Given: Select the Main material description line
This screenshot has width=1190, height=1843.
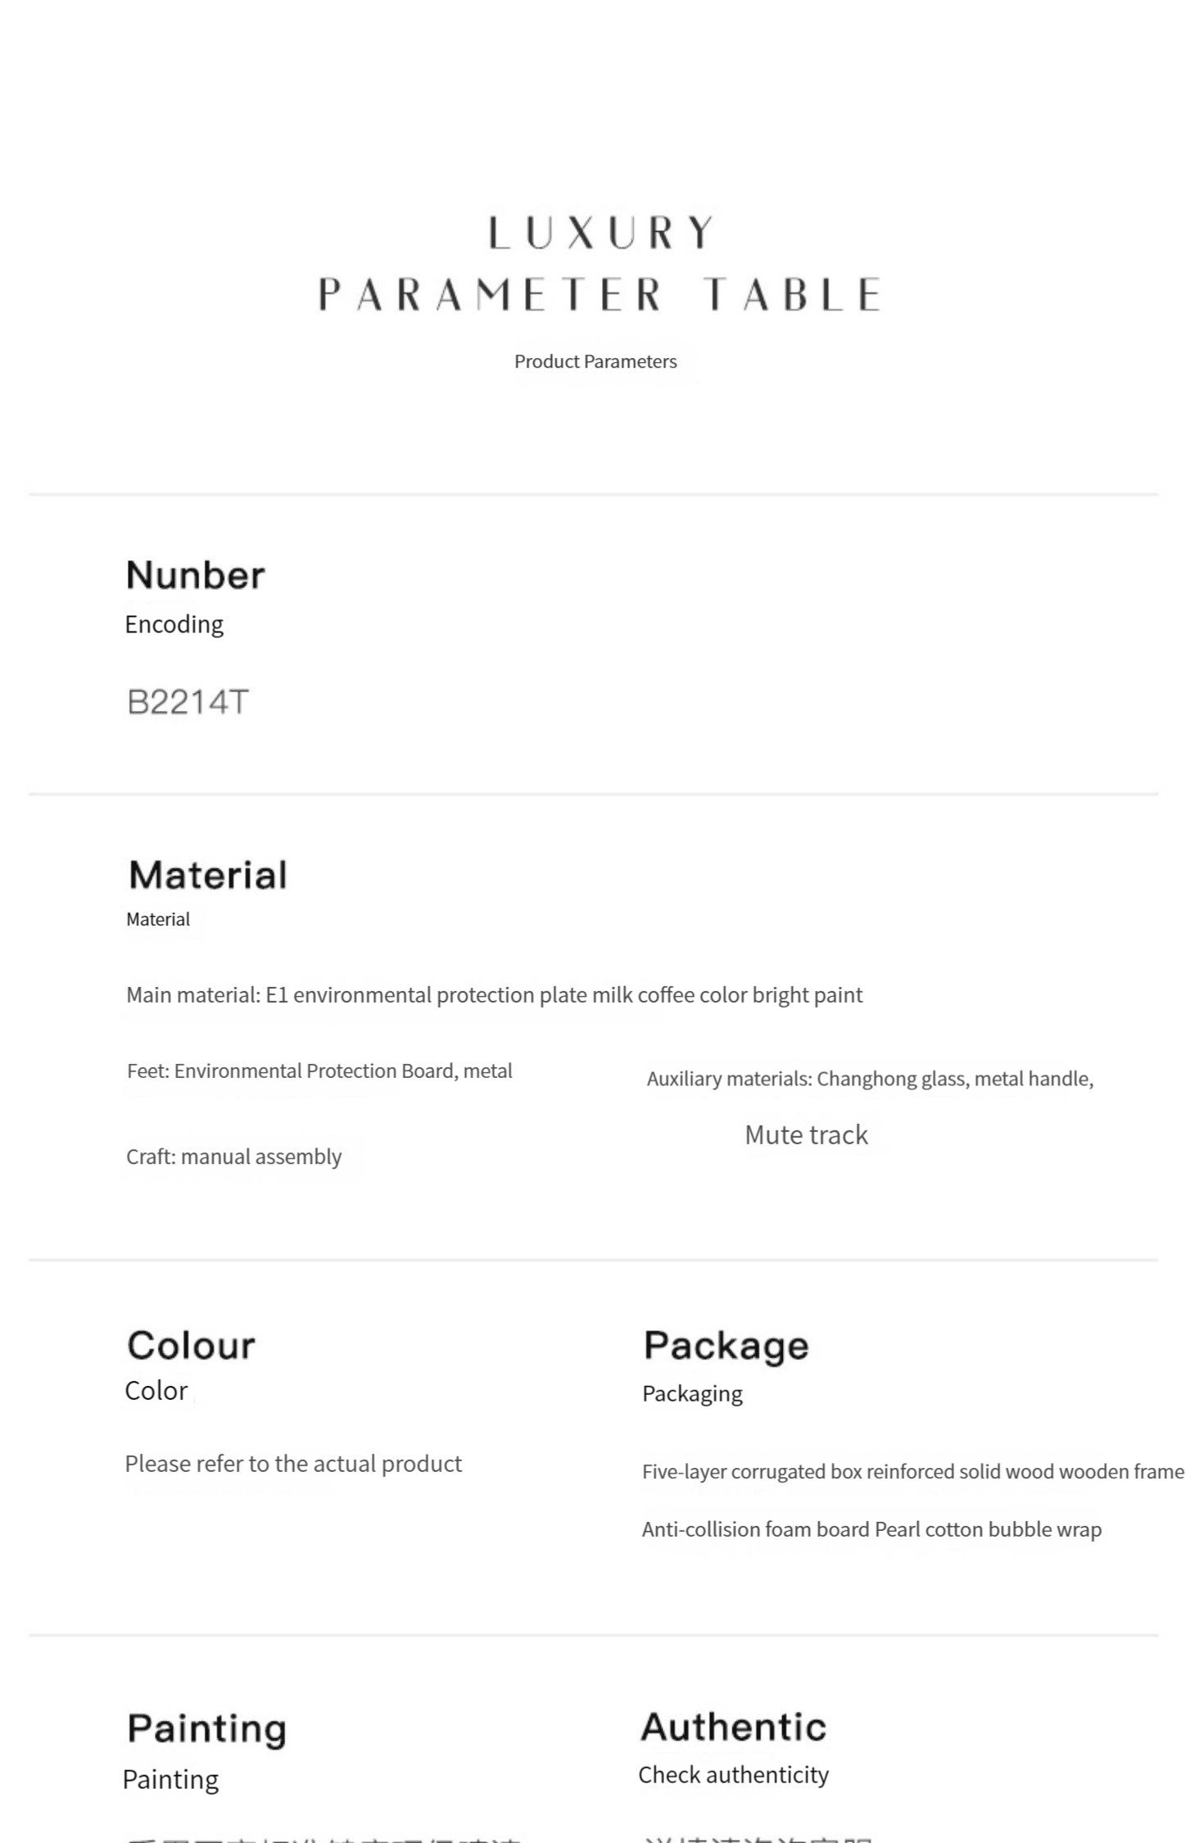Looking at the screenshot, I should click(x=494, y=994).
